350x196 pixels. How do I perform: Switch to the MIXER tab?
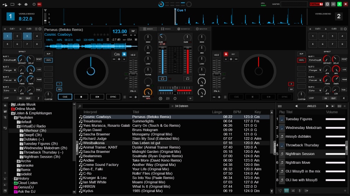[148, 29]
